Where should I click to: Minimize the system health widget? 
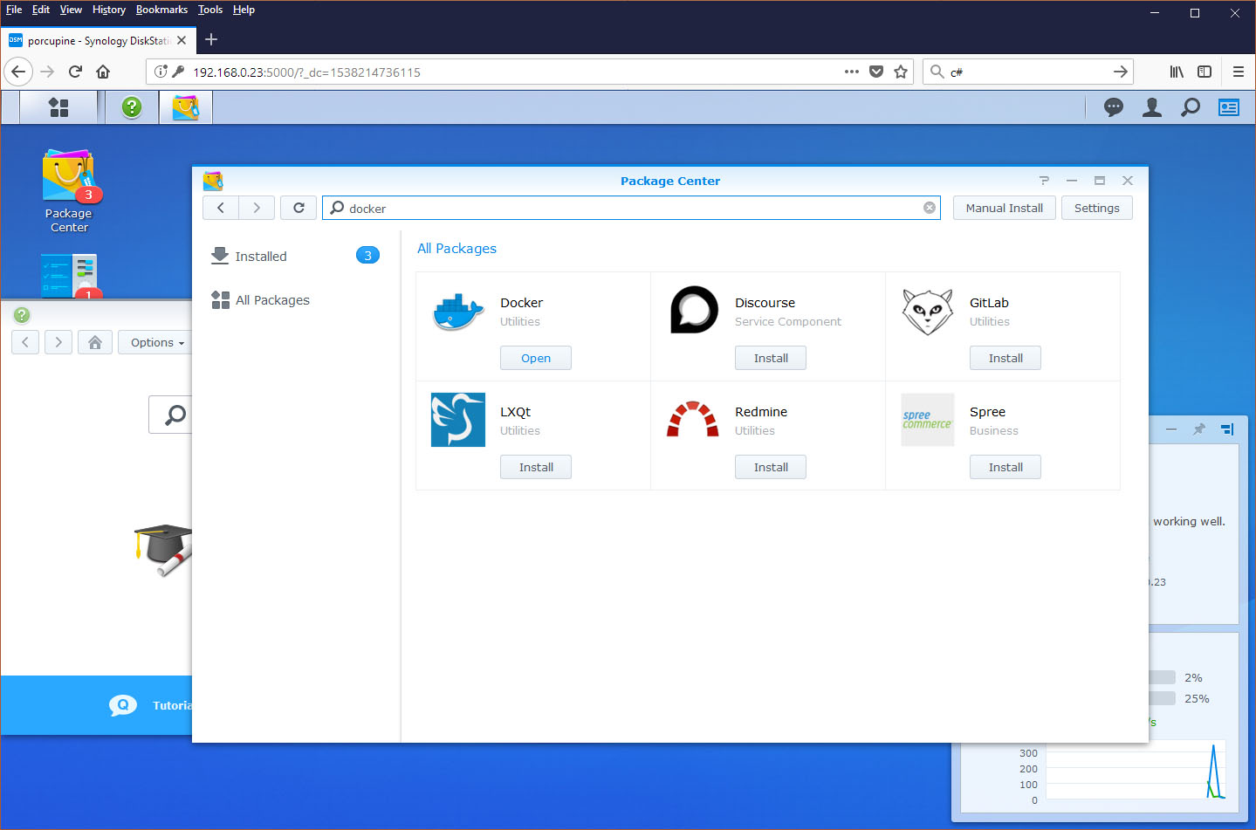pyautogui.click(x=1171, y=429)
